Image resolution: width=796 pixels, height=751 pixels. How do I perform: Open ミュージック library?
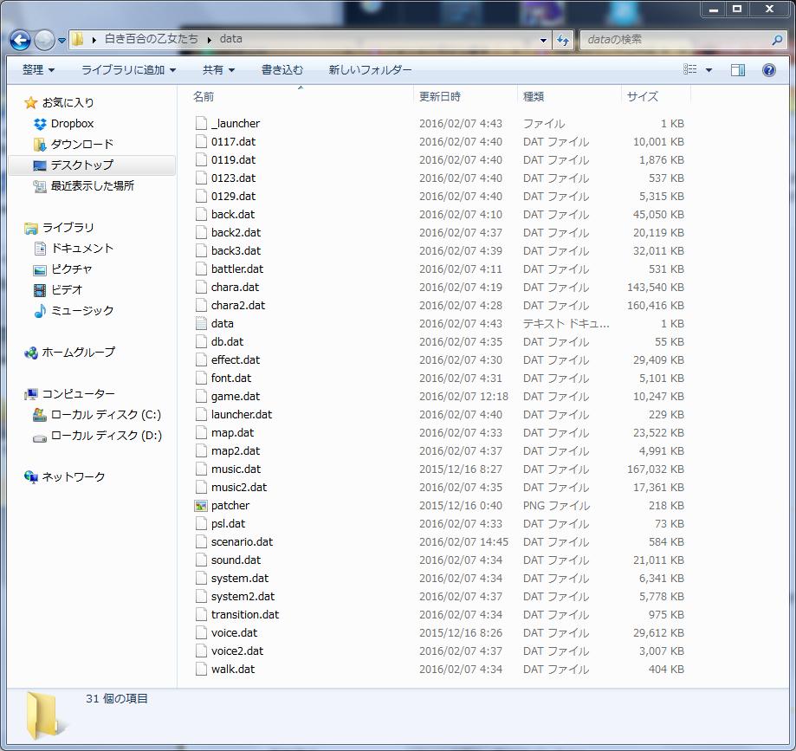click(74, 311)
